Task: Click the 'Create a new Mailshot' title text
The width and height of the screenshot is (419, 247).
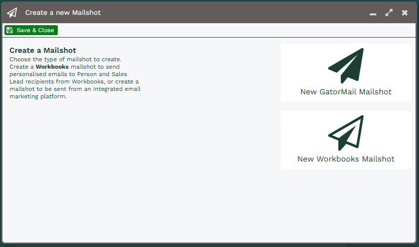Action: [63, 12]
